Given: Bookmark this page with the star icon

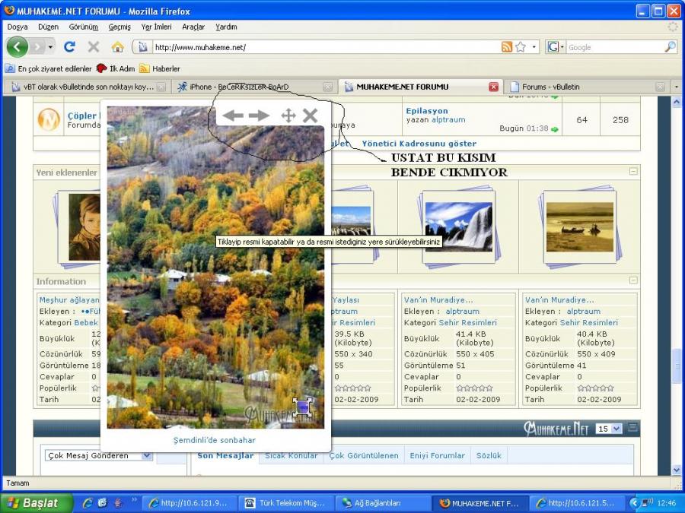Looking at the screenshot, I should [521, 47].
